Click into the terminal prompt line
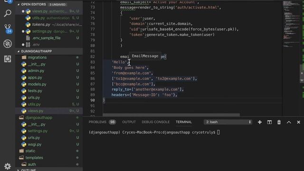 154,132
